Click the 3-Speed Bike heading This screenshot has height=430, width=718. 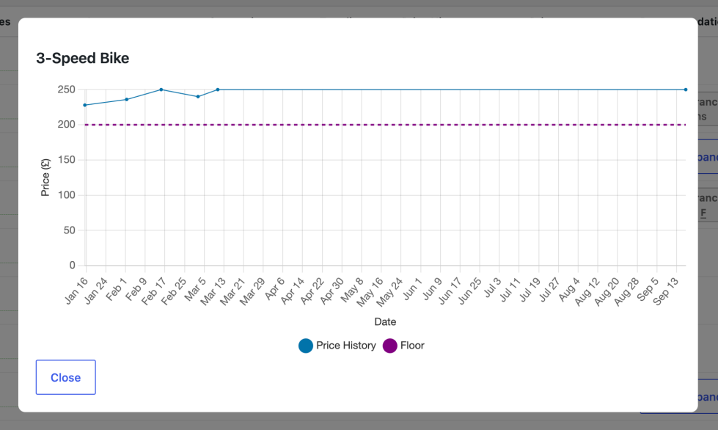82,58
